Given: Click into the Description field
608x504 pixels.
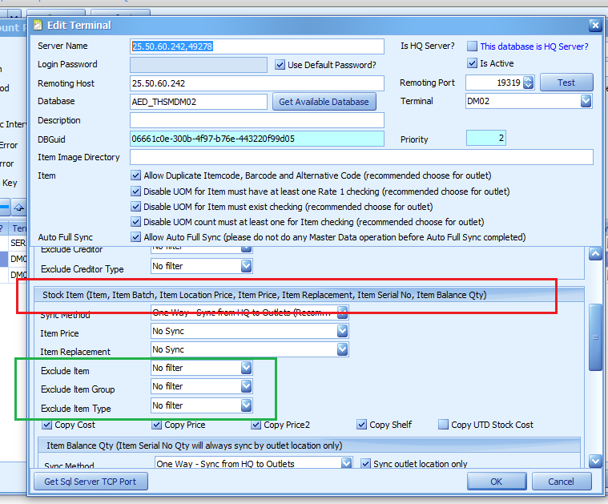Looking at the screenshot, I should click(256, 120).
